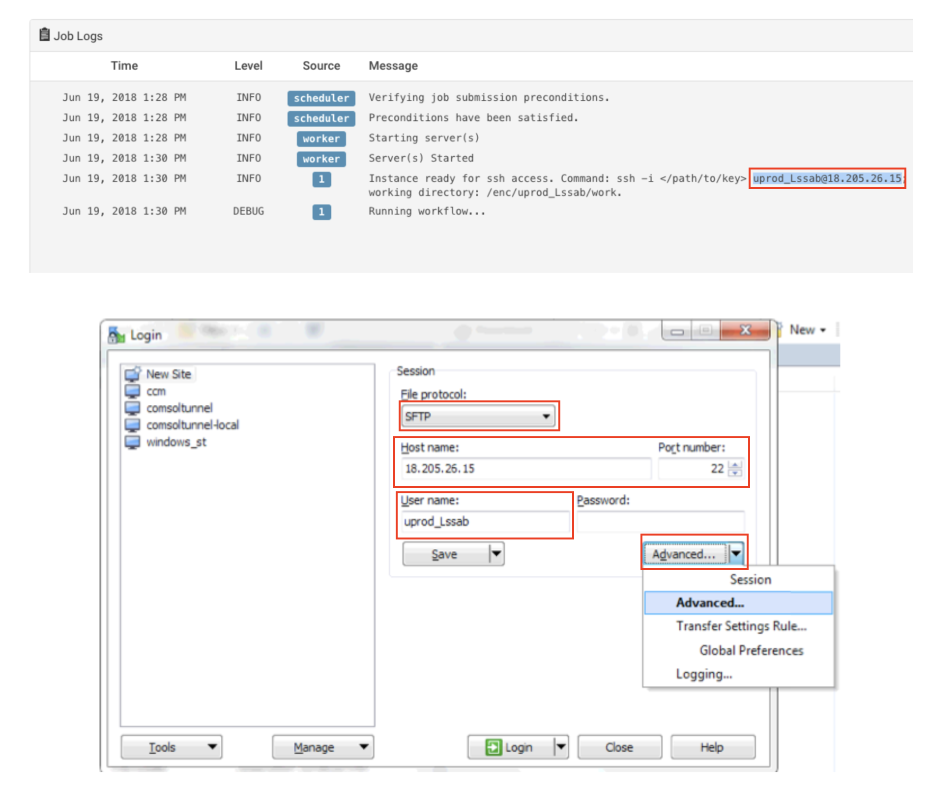Select the New Site entry
Screen dimensions: 929x793
168,374
